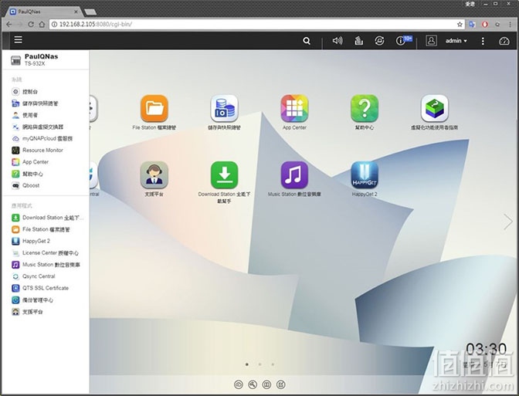Go back in browser
This screenshot has height=396, width=519.
(9, 24)
